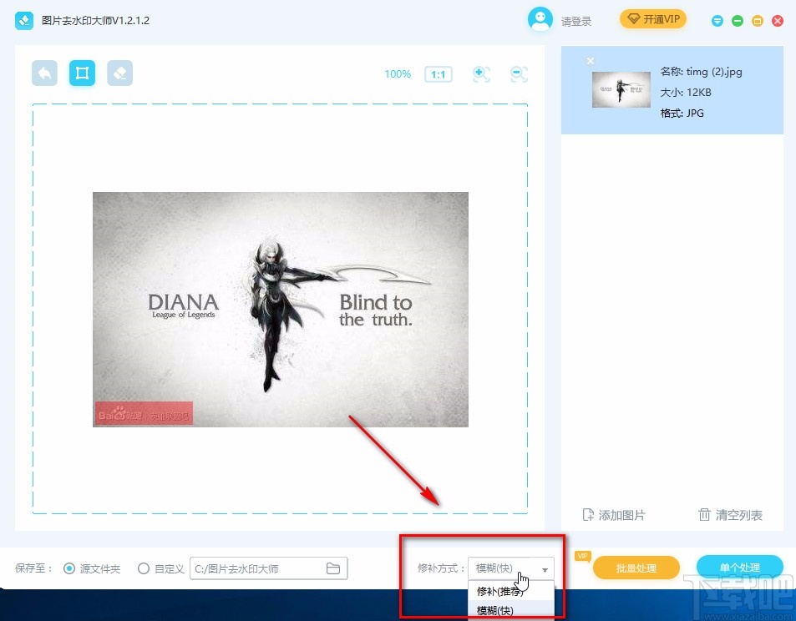Viewport: 796px width, 621px height.
Task: Click the save path input field
Action: pyautogui.click(x=269, y=568)
